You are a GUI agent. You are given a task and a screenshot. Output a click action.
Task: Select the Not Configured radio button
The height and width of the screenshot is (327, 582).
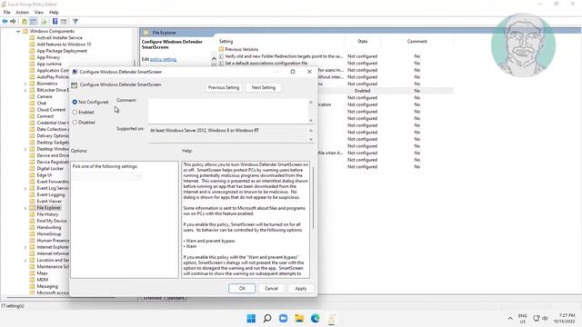75,102
